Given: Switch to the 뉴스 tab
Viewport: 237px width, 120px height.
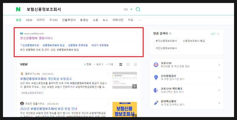Looking at the screenshot, I should point(105,20).
